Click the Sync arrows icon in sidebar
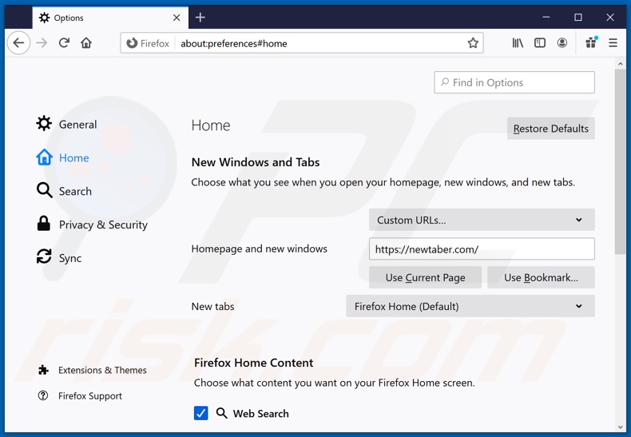Image resolution: width=631 pixels, height=437 pixels. (x=44, y=256)
